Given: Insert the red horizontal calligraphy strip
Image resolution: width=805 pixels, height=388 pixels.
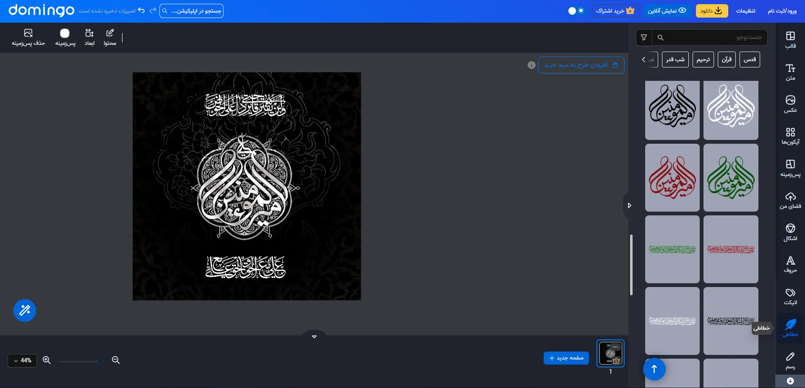Looking at the screenshot, I should [x=731, y=249].
